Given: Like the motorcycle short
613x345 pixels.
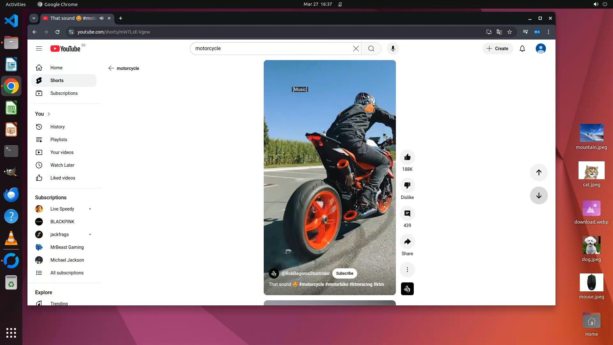Looking at the screenshot, I should tap(407, 157).
